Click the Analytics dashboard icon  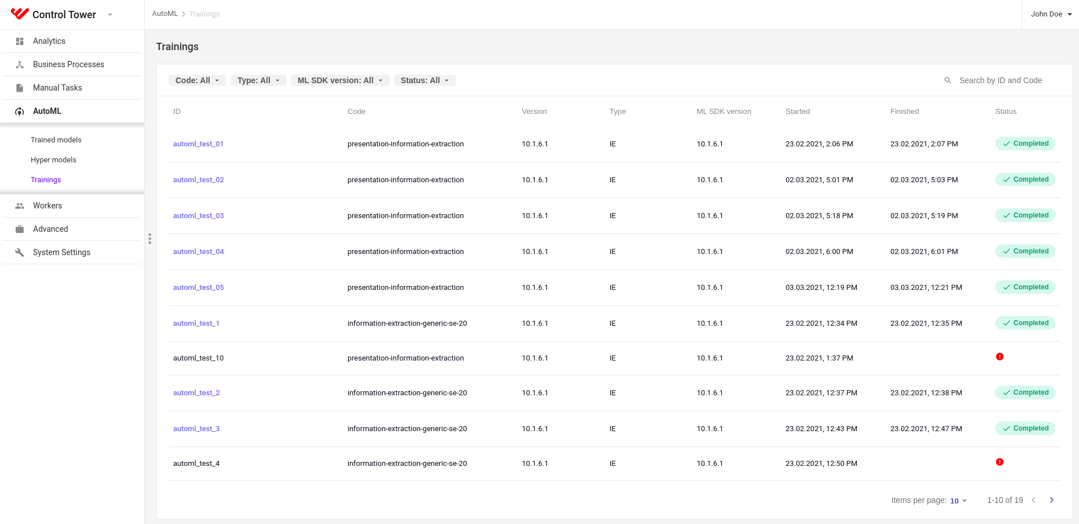pos(20,41)
